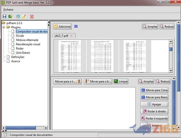Click the broom clear log icon

(24, 16)
